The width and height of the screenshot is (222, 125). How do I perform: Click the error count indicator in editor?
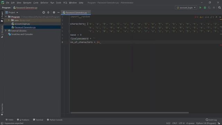coord(196,17)
